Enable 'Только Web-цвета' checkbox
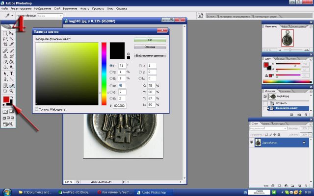 tap(36, 109)
